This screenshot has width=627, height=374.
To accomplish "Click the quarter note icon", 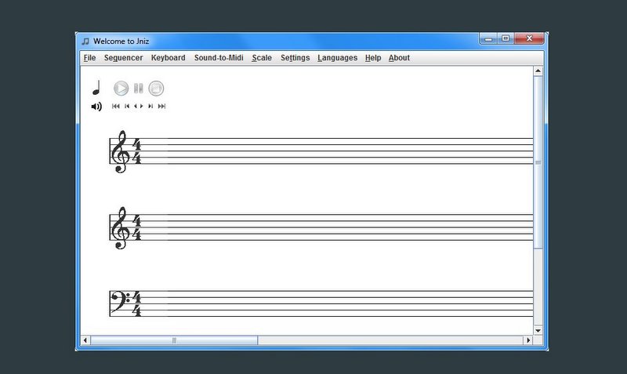I will tap(96, 88).
